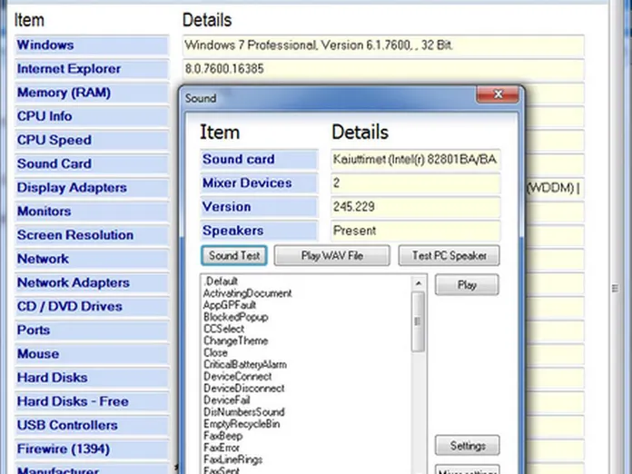Click the Sound card name field
The height and width of the screenshot is (474, 632).
pyautogui.click(x=415, y=160)
